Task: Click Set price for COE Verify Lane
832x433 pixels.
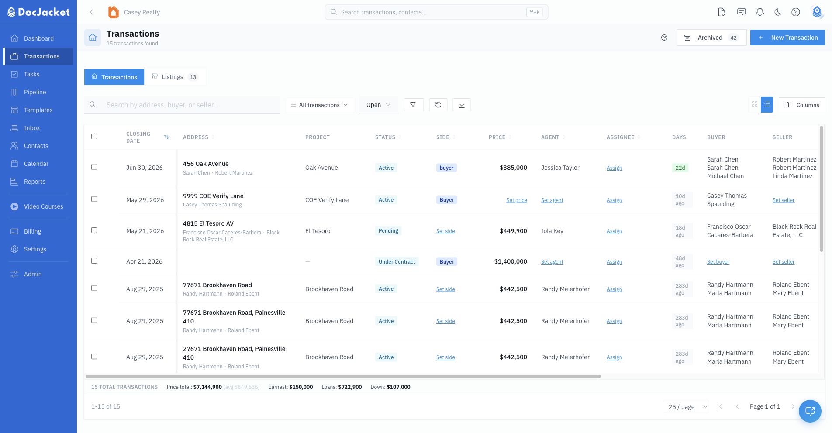Action: 517,200
